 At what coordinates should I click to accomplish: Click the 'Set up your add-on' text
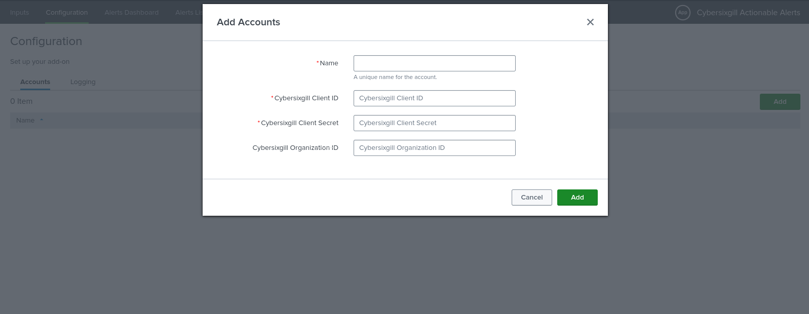tap(40, 62)
